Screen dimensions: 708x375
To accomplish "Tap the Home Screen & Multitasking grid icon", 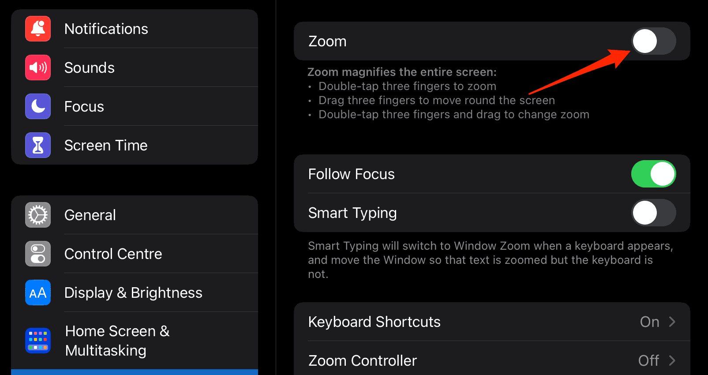I will 38,341.
